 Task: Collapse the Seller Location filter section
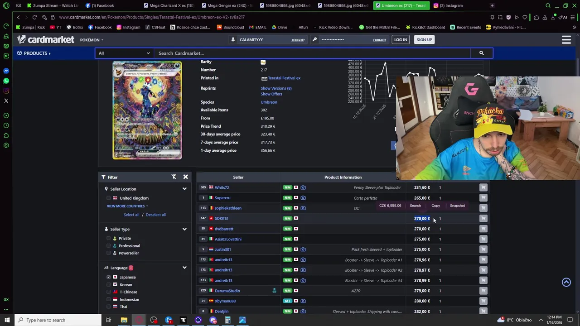point(184,189)
